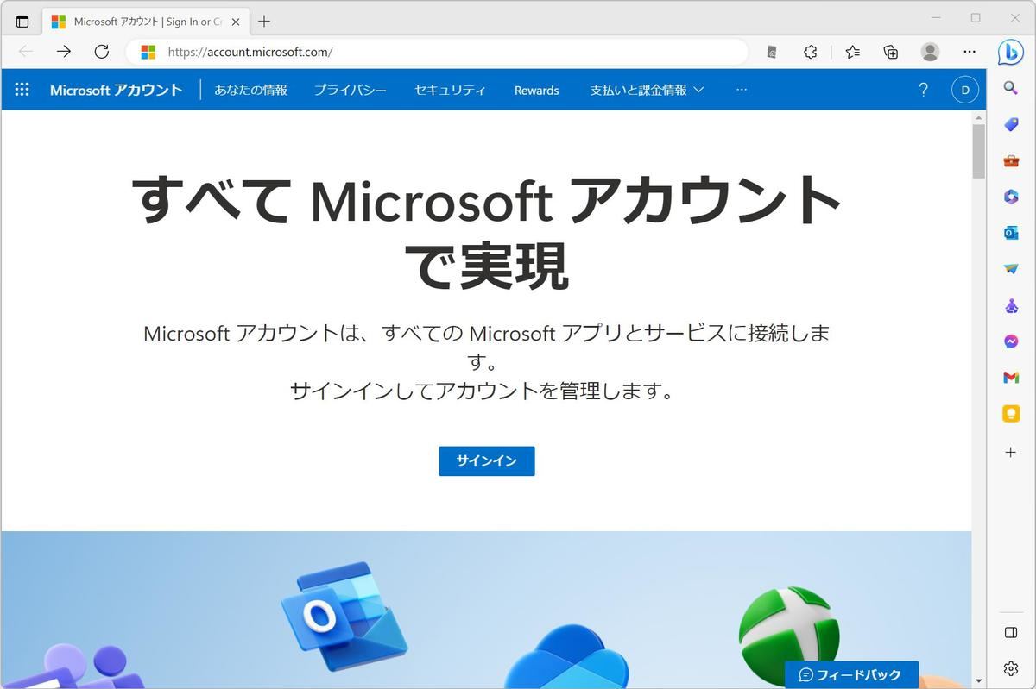1036x689 pixels.
Task: Open the sidebar search icon
Action: point(1011,87)
